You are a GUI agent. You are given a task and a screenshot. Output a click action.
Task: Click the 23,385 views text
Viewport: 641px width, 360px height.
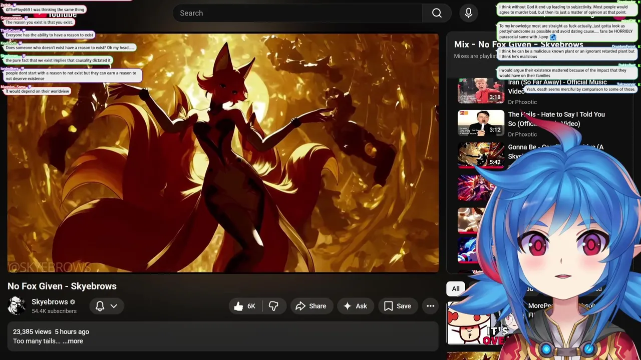point(32,331)
